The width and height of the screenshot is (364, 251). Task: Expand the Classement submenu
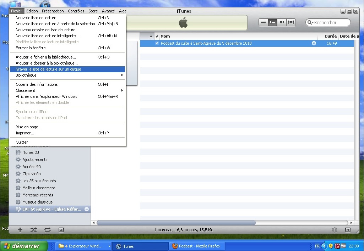[67, 90]
